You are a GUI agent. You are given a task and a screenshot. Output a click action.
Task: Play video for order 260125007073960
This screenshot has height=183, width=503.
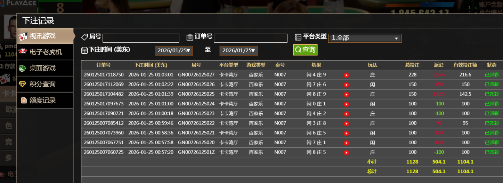tap(346, 133)
